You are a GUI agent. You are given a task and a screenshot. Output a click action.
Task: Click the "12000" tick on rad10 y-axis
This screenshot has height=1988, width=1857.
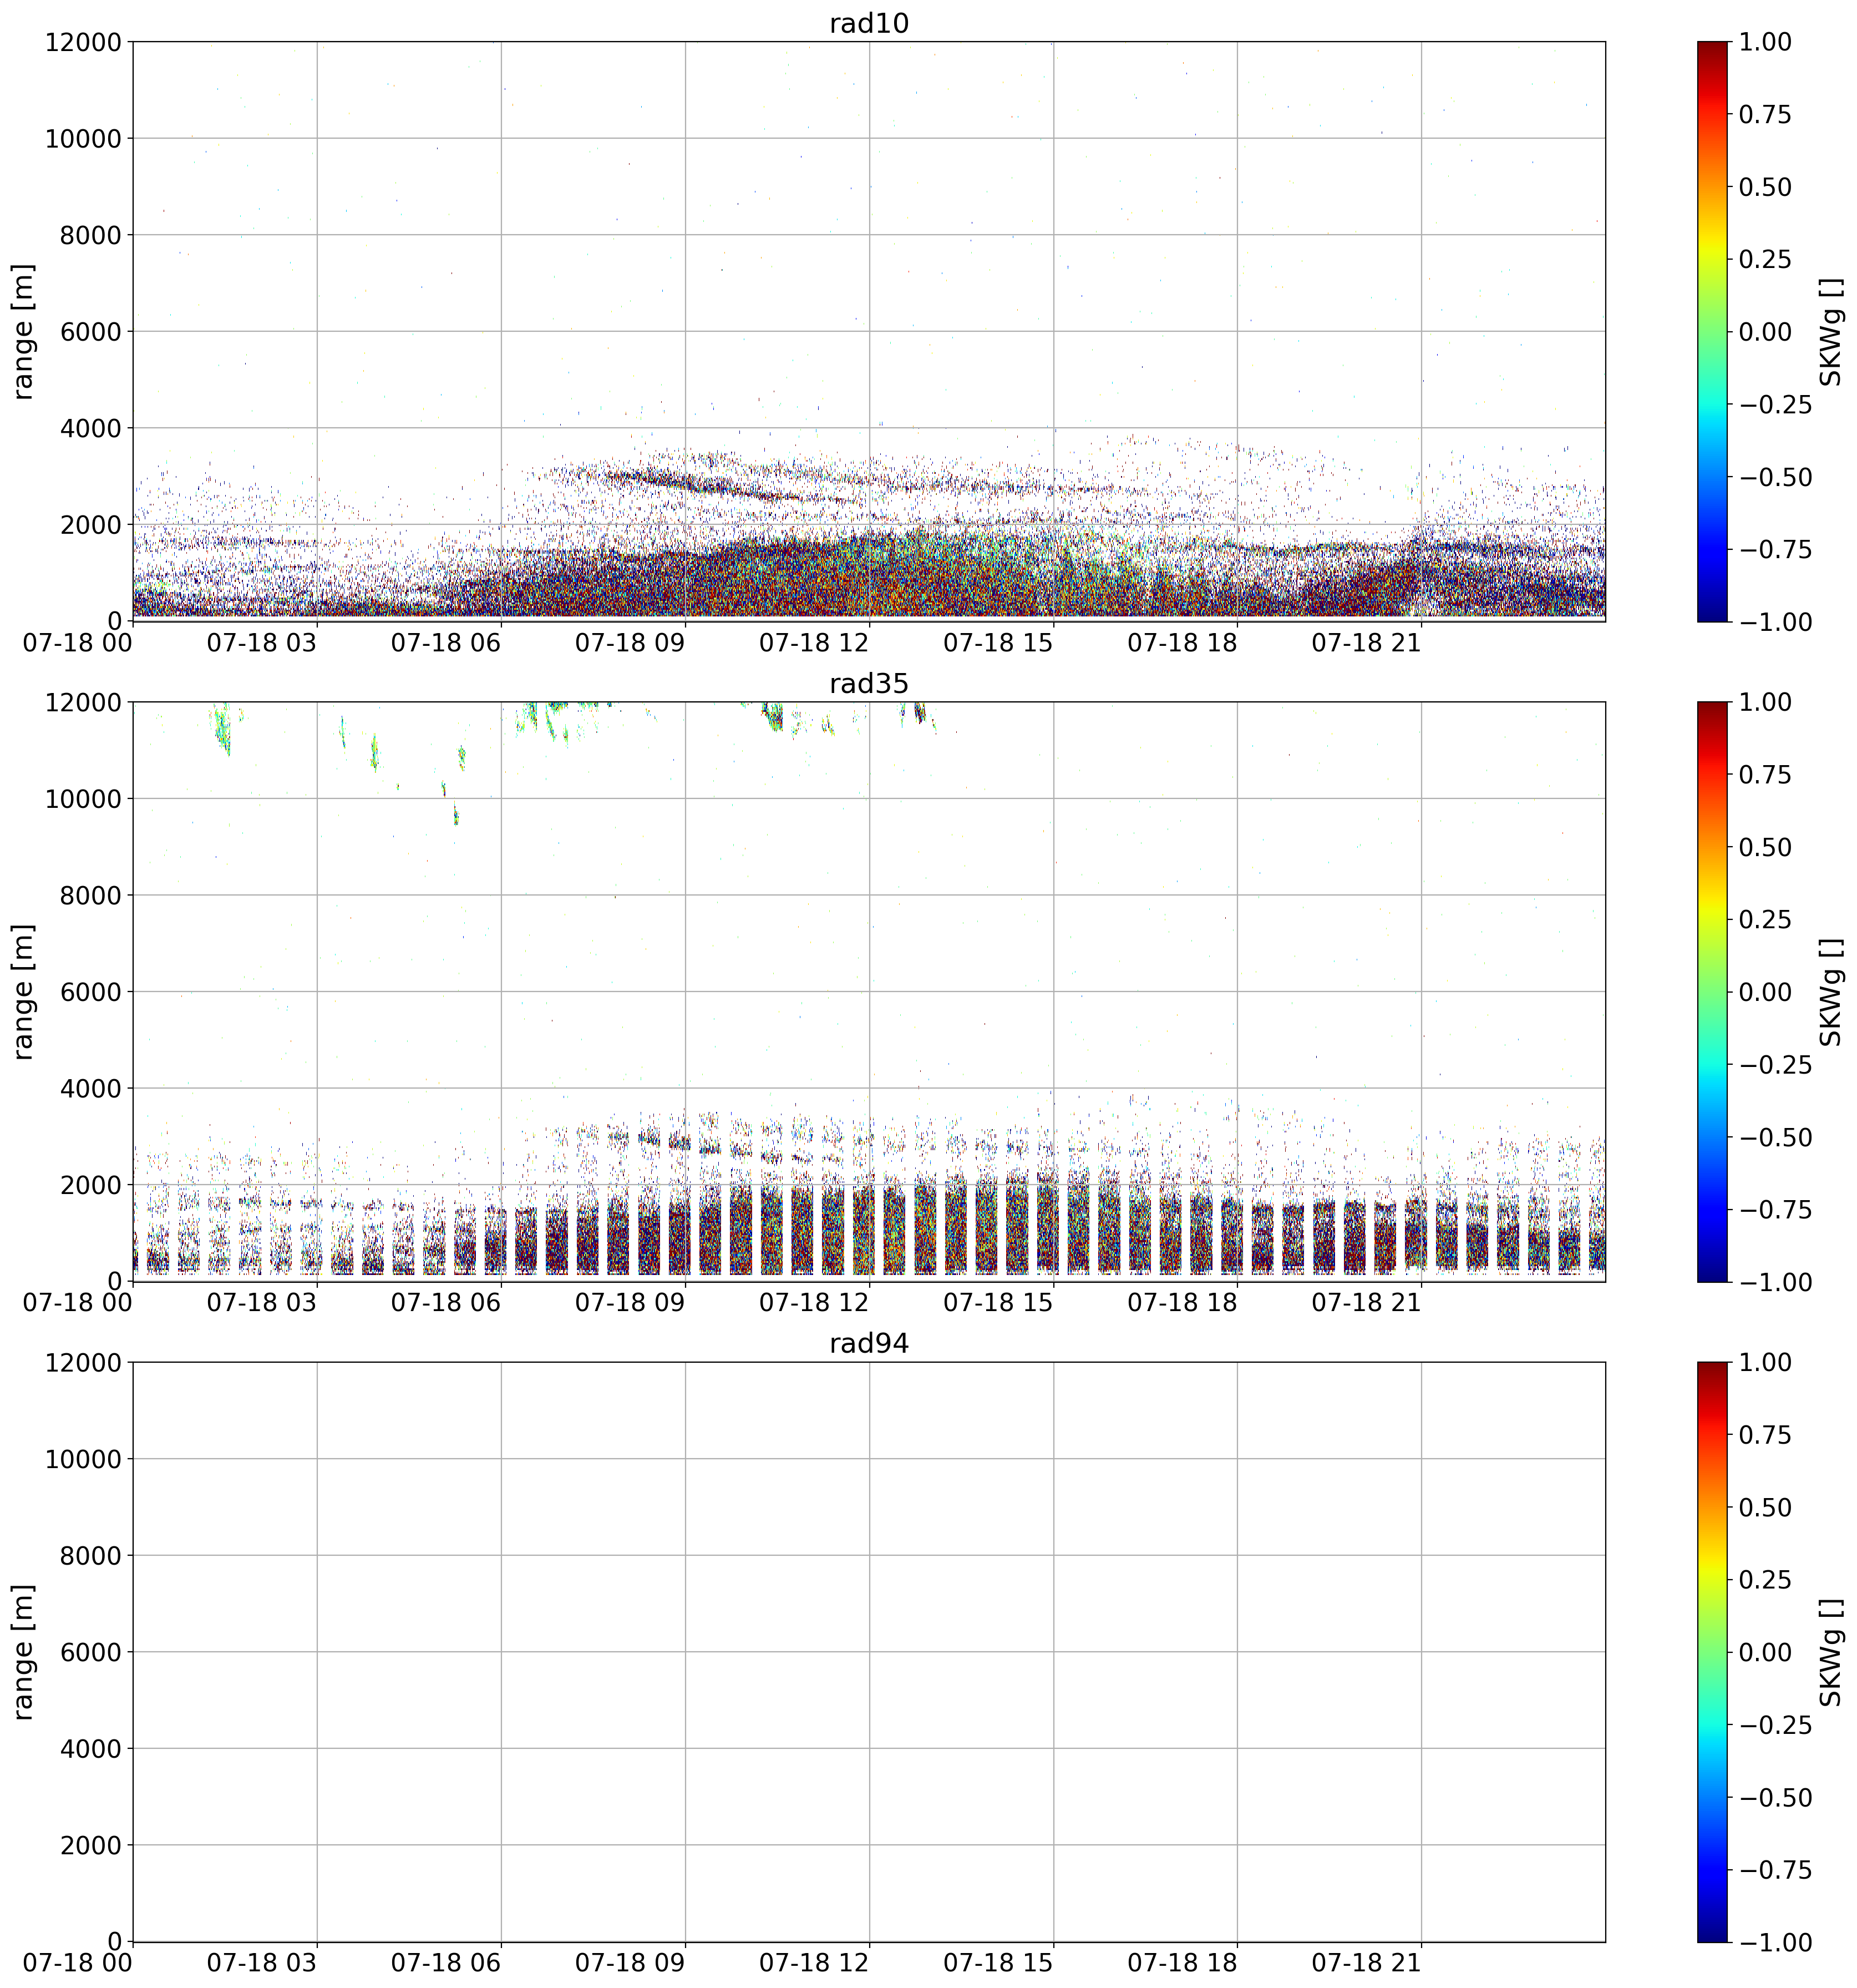pyautogui.click(x=83, y=42)
